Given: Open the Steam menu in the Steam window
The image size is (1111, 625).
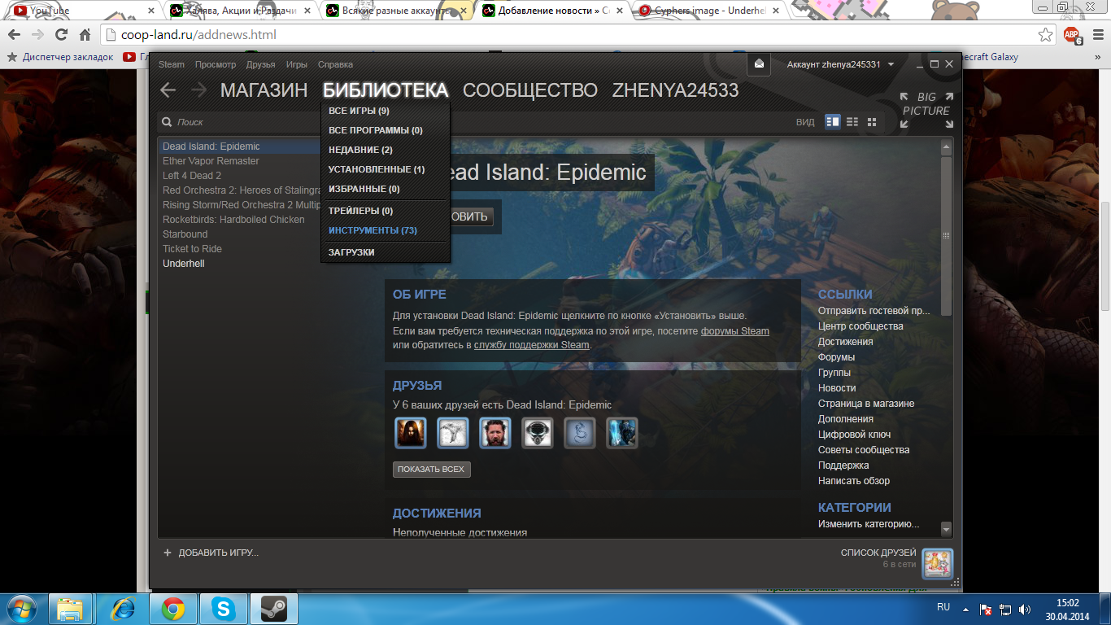Looking at the screenshot, I should click(x=172, y=64).
